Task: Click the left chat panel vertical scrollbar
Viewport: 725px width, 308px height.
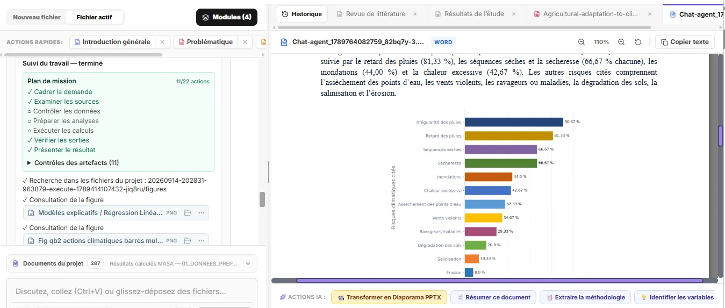Action: pyautogui.click(x=262, y=199)
